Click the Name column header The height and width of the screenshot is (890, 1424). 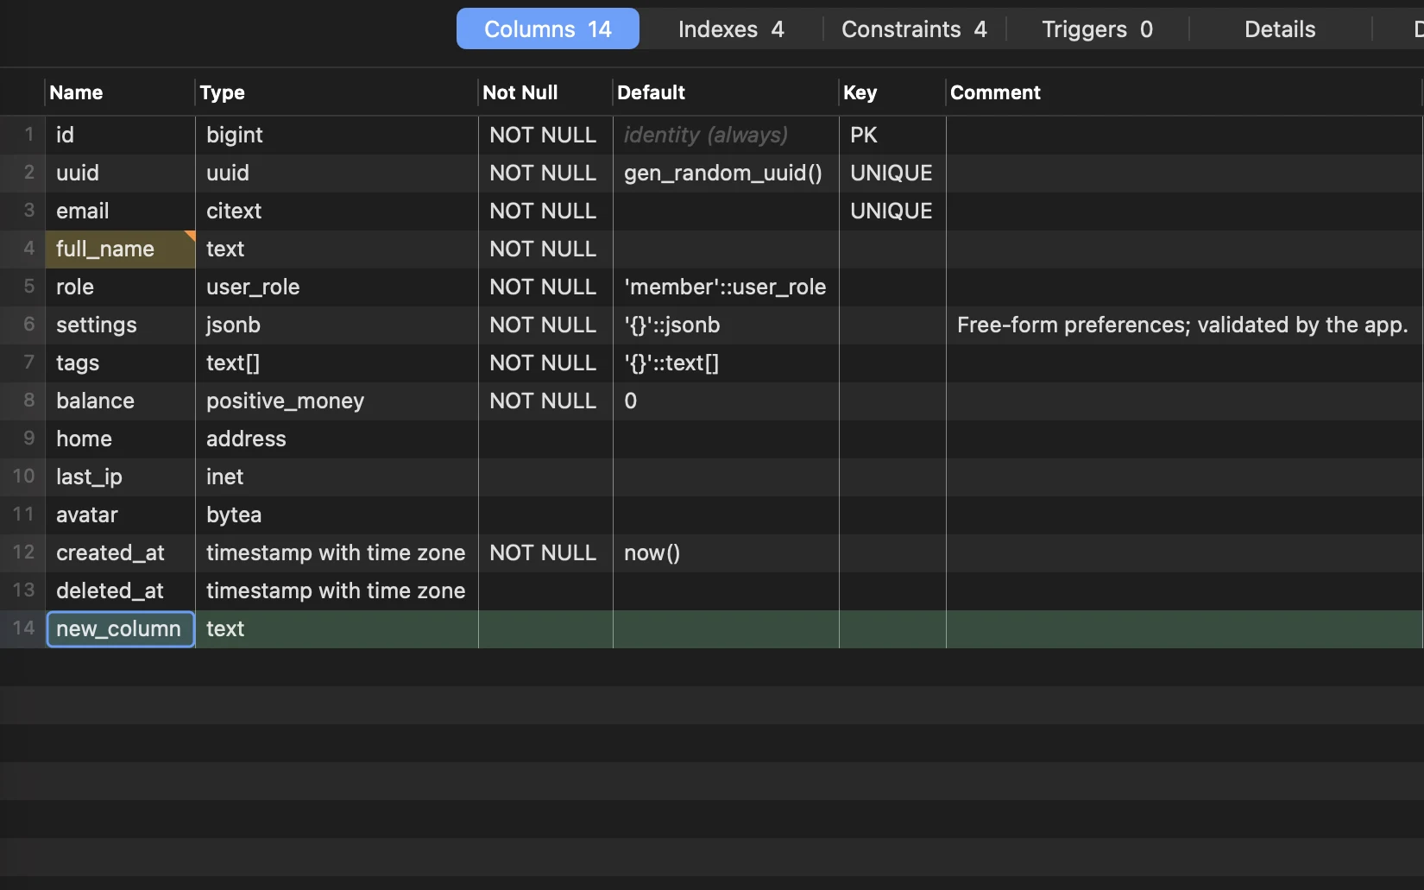click(119, 92)
